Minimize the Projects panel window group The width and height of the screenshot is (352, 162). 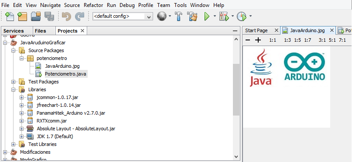pos(235,31)
